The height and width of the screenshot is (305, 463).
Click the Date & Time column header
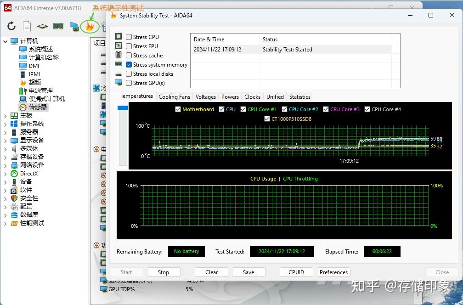[225, 40]
